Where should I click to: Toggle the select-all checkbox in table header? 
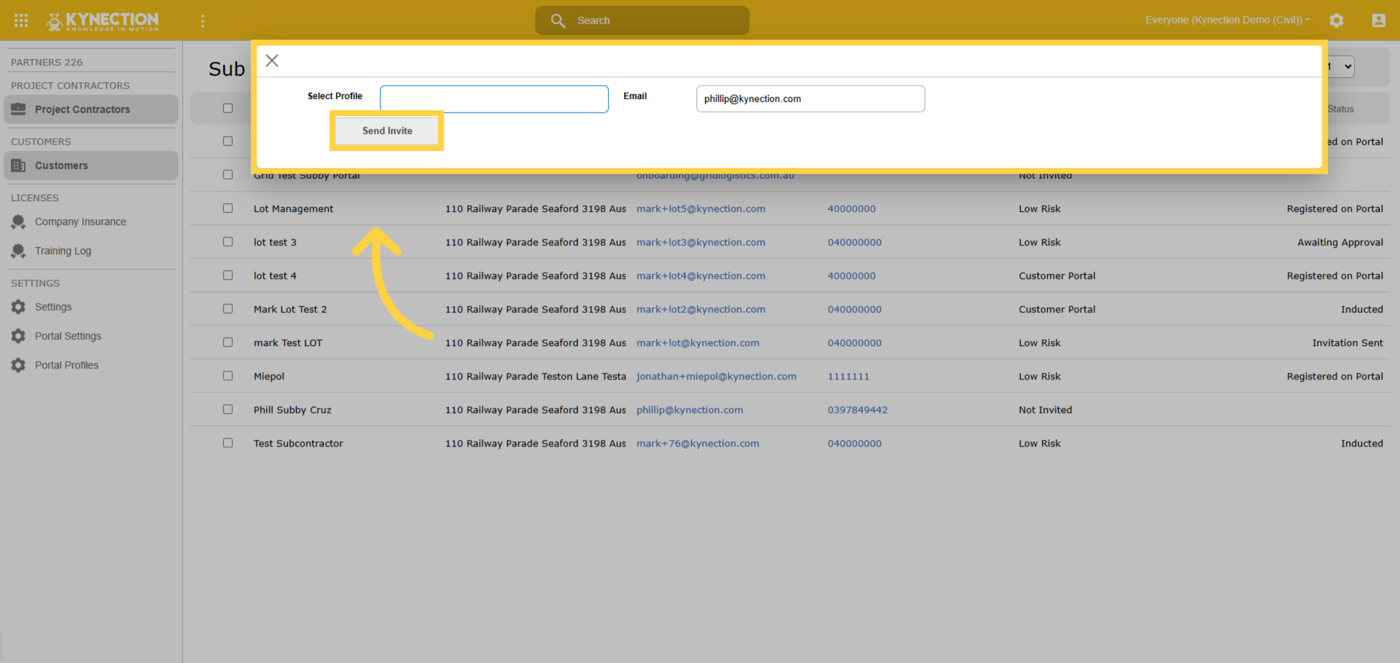point(228,108)
